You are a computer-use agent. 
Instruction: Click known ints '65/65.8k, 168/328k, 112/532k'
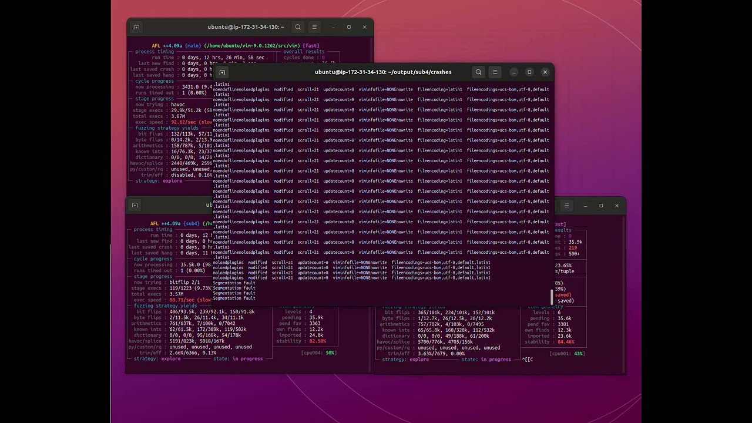click(x=455, y=330)
